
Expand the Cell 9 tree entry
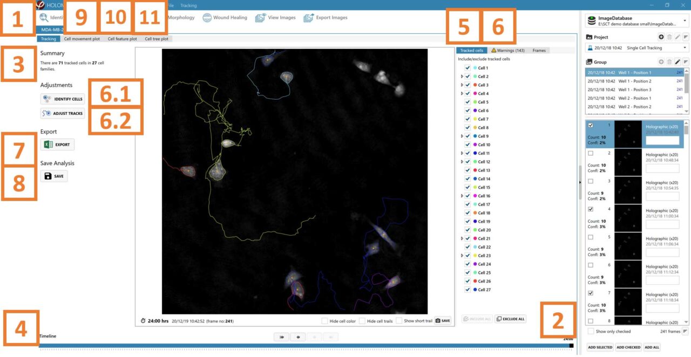tap(462, 136)
